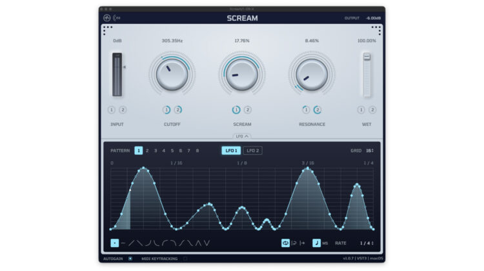Select the point draw tool in LFO toolbar
The width and height of the screenshot is (484, 271).
pos(114,243)
